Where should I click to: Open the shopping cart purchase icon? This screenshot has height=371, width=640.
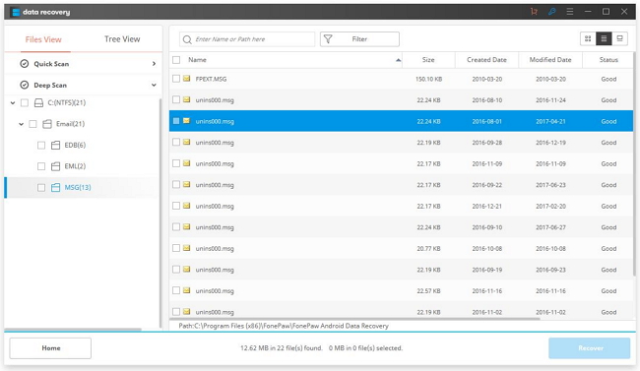pos(534,12)
